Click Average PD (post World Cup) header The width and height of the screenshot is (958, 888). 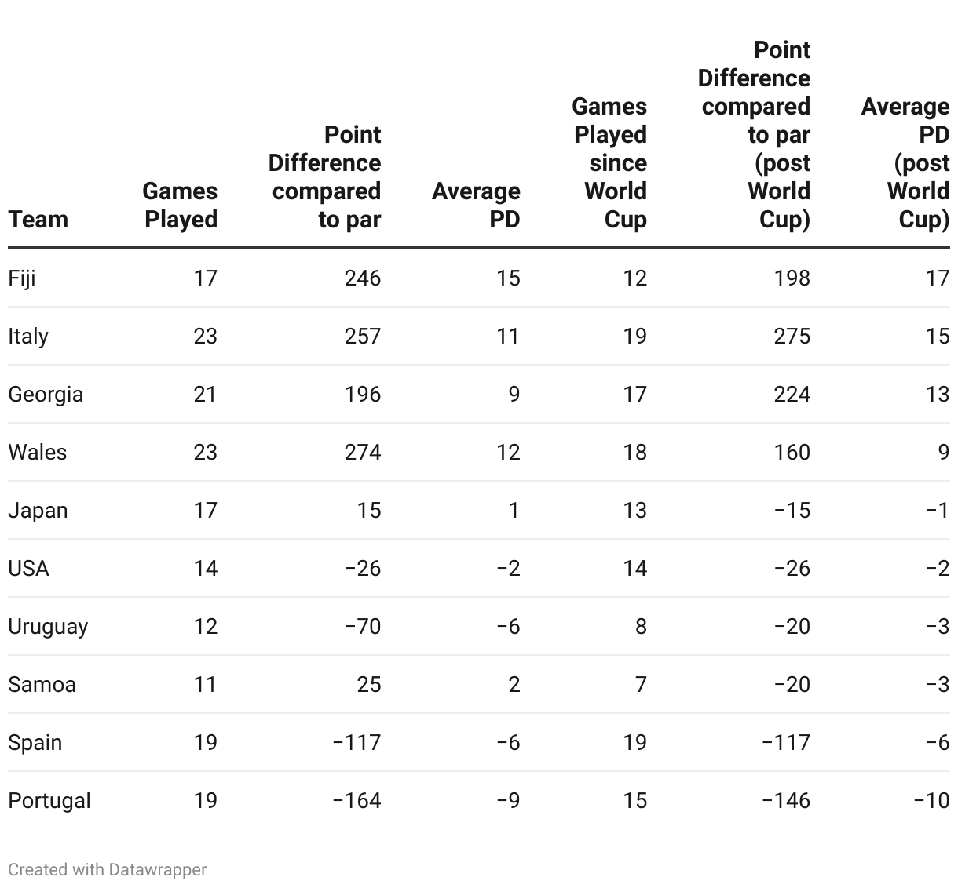[x=905, y=162]
